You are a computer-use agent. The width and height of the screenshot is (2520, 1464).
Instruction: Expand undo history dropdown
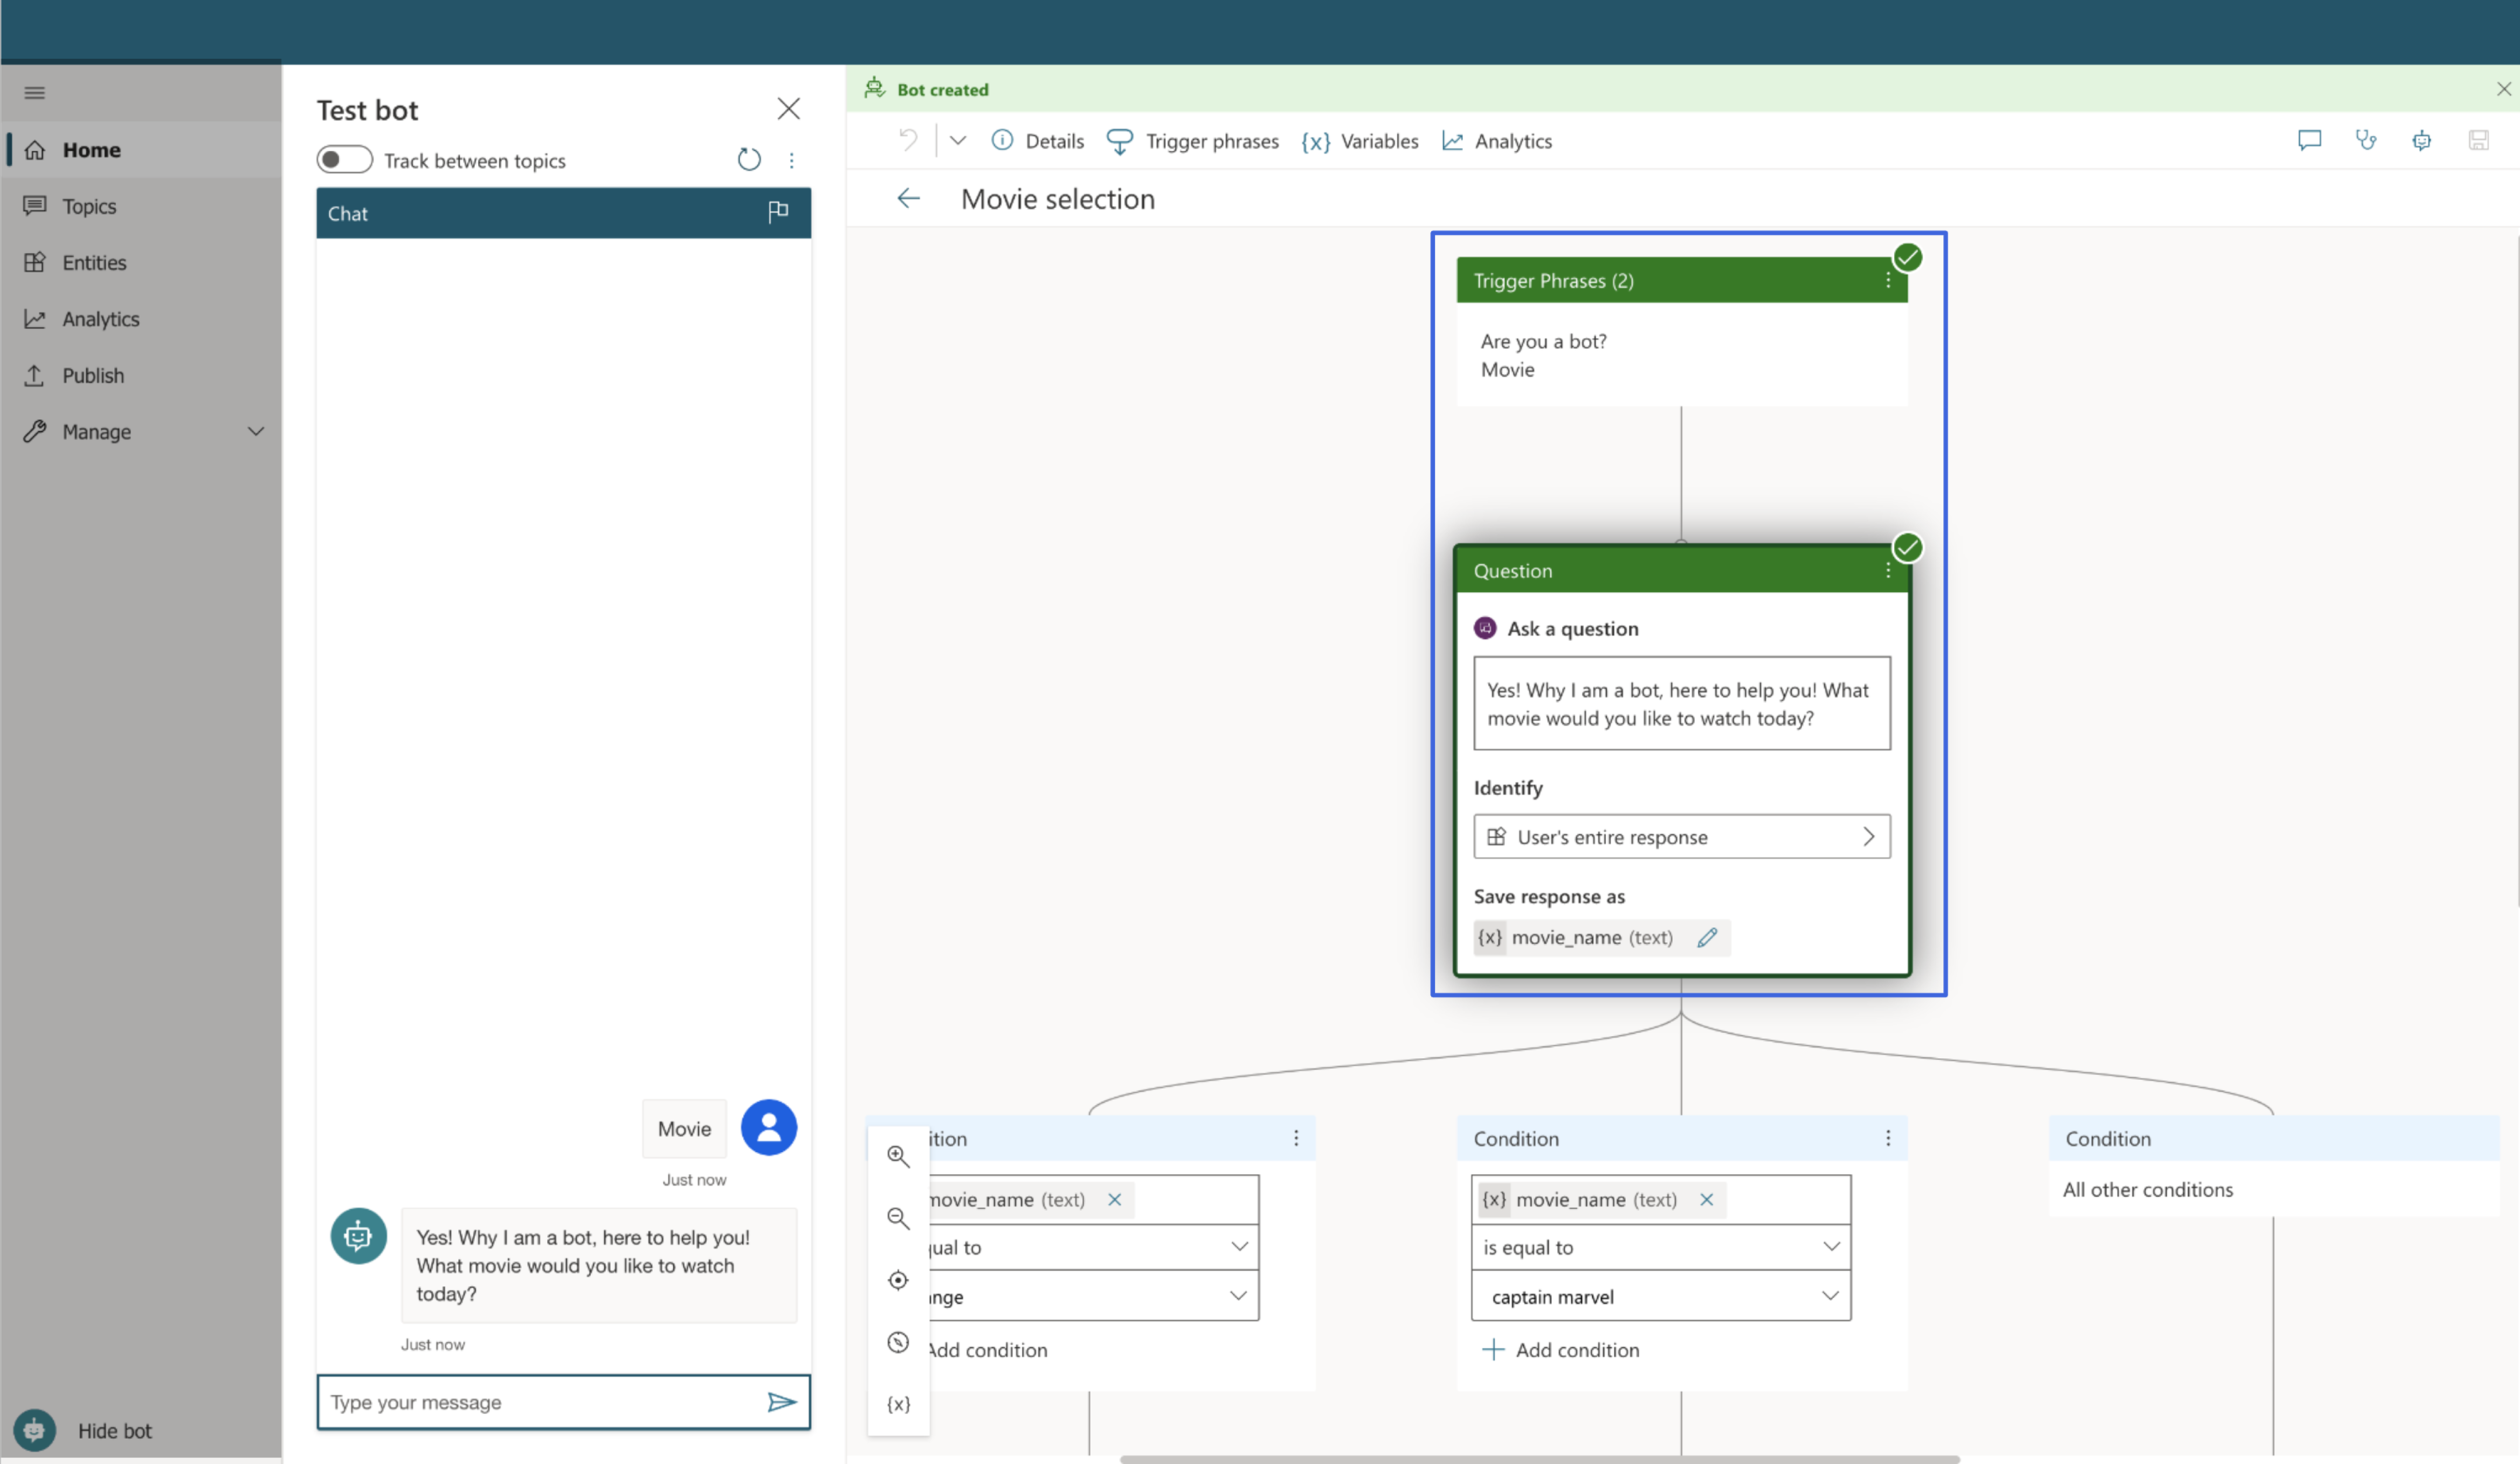point(958,141)
